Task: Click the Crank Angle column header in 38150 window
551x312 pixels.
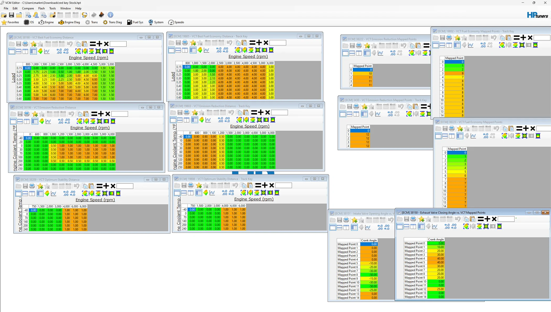Action: (x=436, y=239)
